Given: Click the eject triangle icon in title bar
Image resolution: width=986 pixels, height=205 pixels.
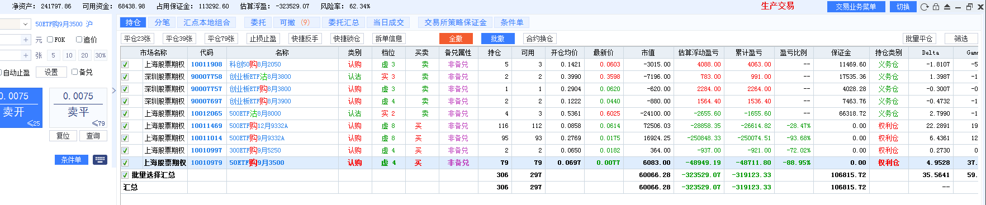Looking at the screenshot, I should pyautogui.click(x=947, y=7).
